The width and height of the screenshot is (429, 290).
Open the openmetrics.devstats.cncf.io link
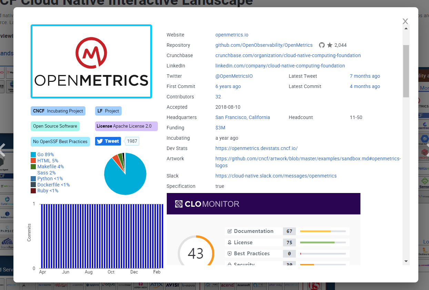click(256, 148)
